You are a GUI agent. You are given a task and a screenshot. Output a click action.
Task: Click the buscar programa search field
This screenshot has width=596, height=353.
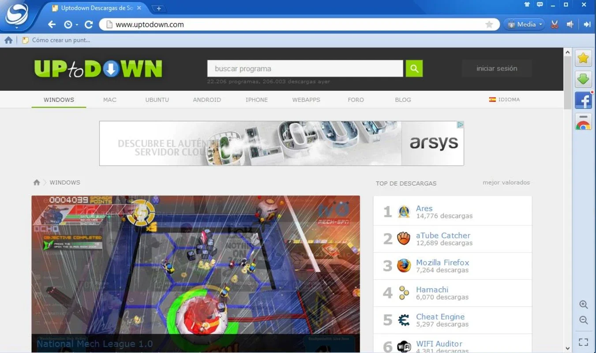[x=305, y=68]
